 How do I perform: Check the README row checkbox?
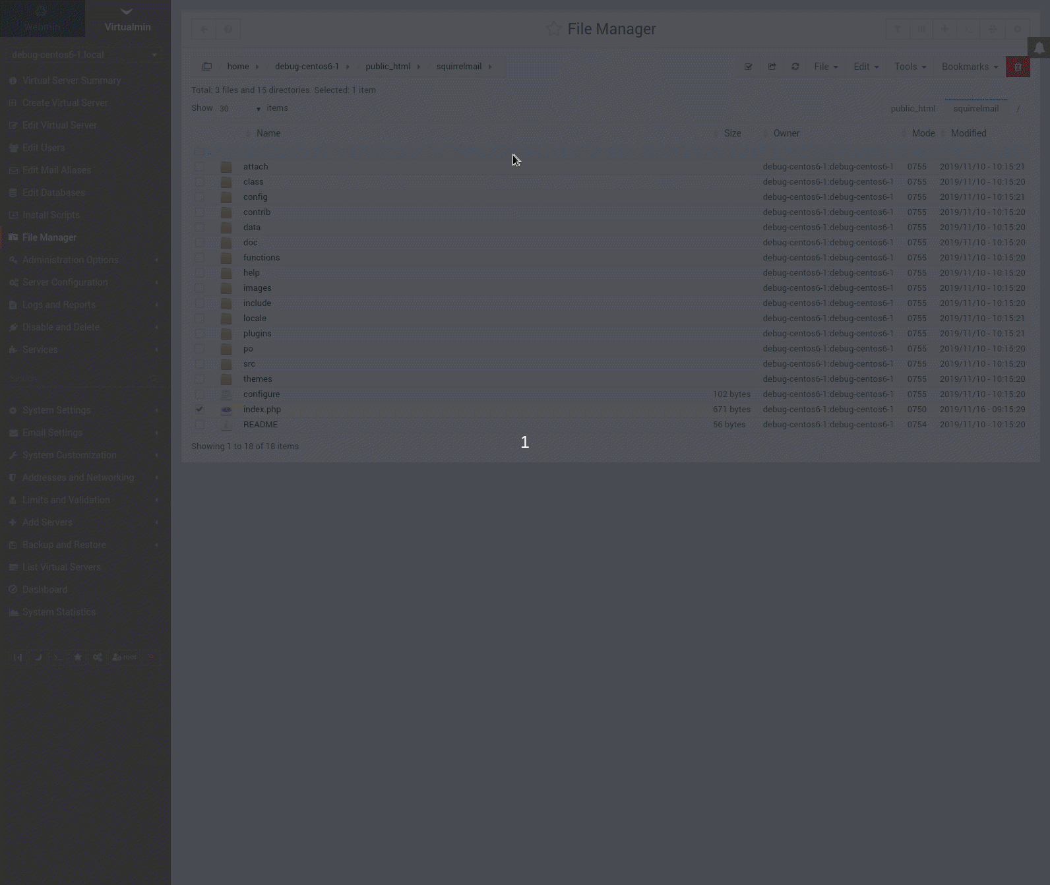click(199, 425)
